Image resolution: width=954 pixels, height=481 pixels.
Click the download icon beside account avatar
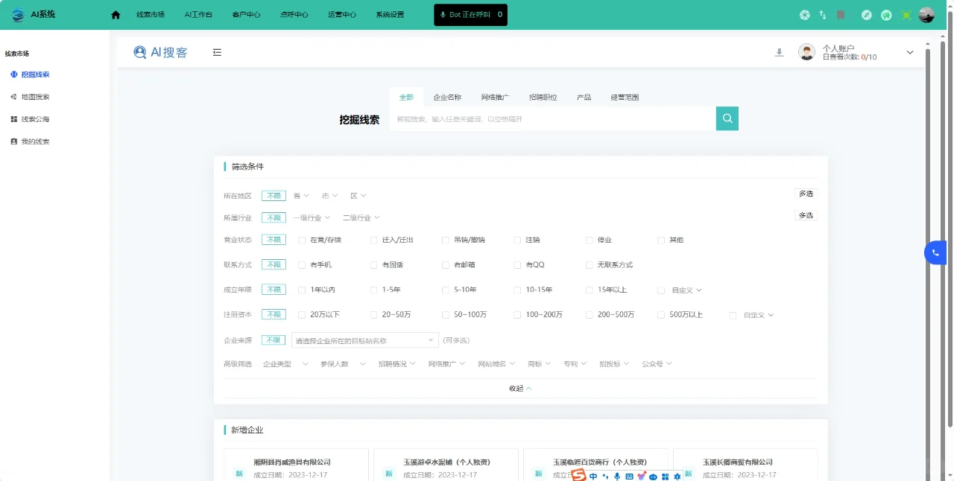(779, 52)
